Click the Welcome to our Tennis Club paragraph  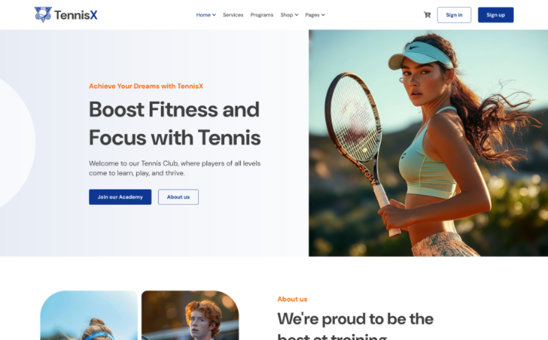(x=175, y=168)
